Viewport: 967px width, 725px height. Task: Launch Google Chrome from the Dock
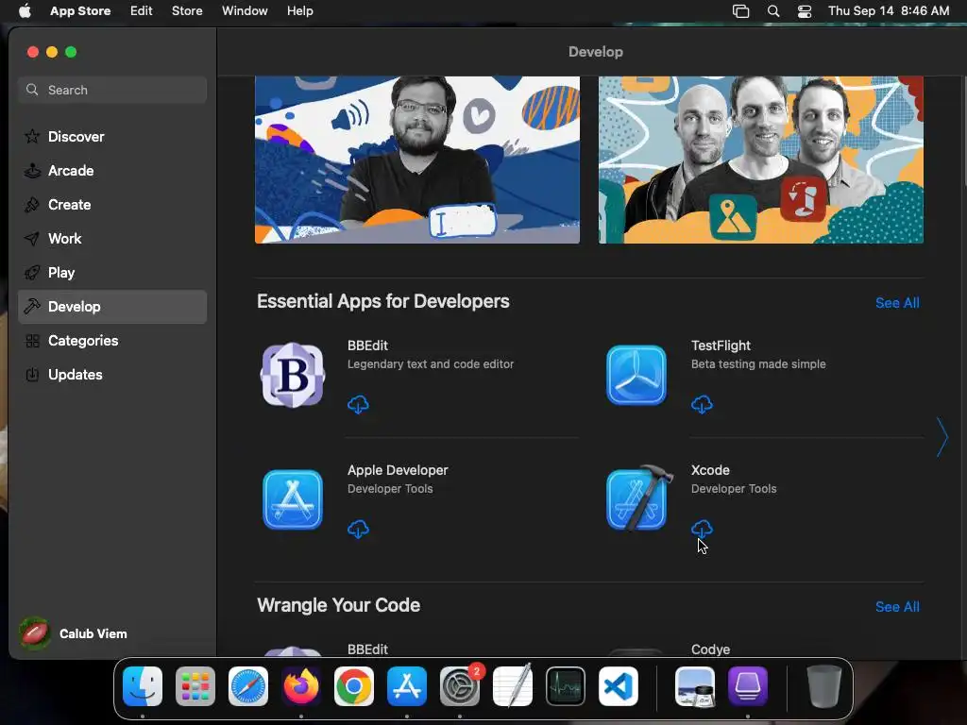354,686
